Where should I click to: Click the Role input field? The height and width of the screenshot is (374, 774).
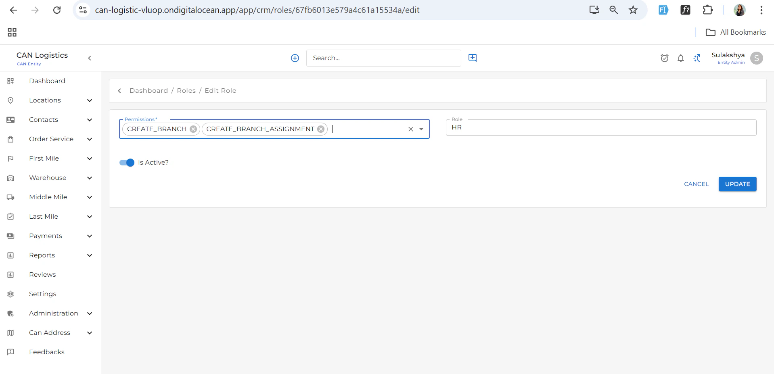point(601,127)
